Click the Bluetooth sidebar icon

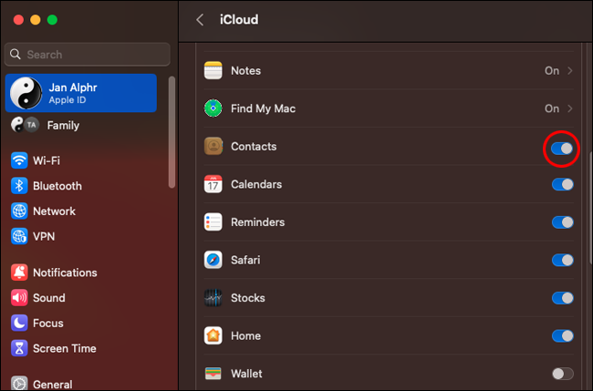pyautogui.click(x=19, y=186)
